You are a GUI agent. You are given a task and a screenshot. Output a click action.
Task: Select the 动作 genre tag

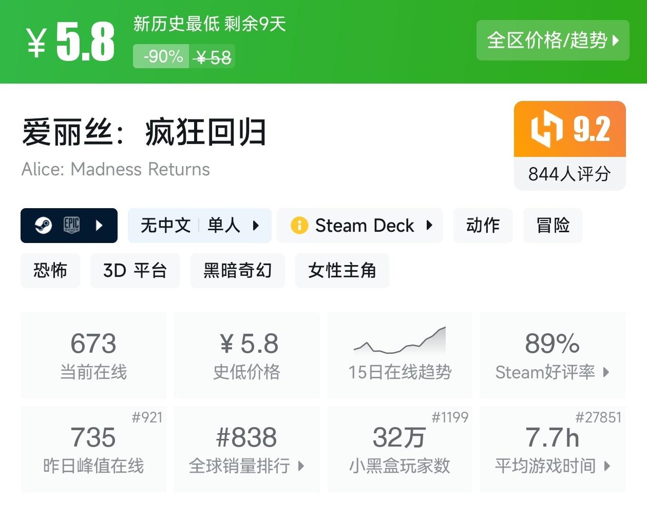pyautogui.click(x=483, y=225)
